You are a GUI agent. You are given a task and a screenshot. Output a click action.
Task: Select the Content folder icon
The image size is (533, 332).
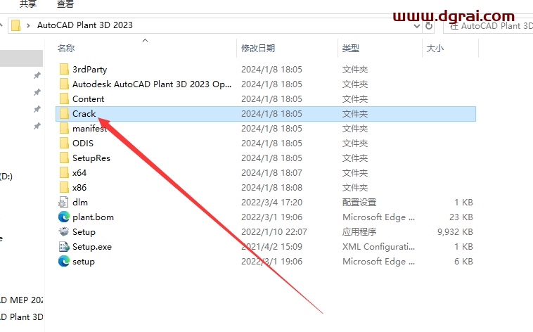pyautogui.click(x=64, y=98)
